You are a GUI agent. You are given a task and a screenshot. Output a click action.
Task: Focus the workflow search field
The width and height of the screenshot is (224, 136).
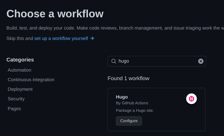[x=157, y=61]
